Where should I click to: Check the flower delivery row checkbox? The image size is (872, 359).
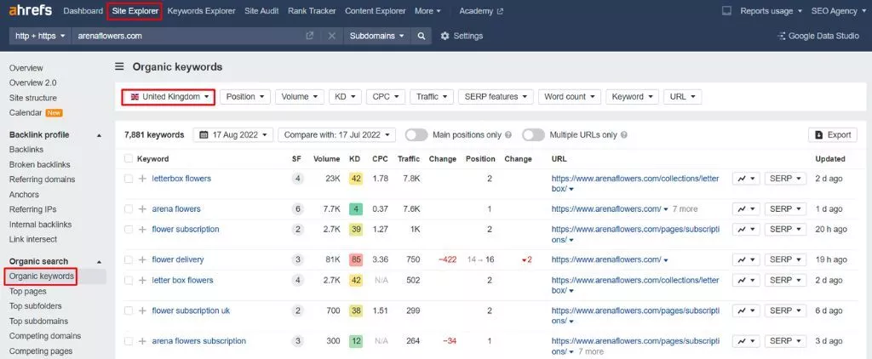[x=129, y=259]
